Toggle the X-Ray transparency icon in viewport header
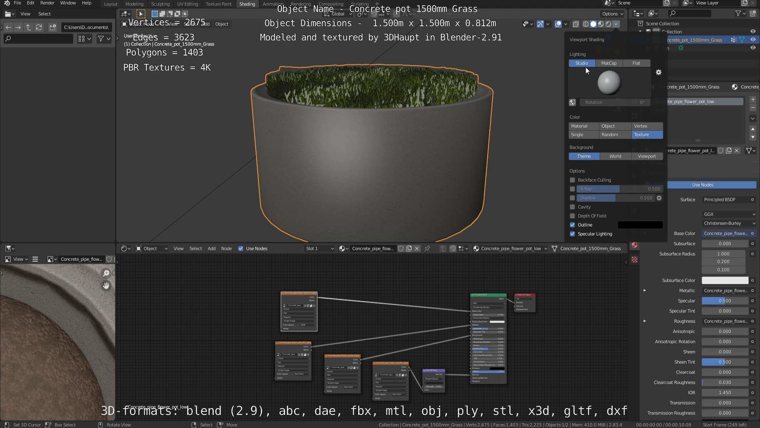The height and width of the screenshot is (428, 760). tap(576, 24)
